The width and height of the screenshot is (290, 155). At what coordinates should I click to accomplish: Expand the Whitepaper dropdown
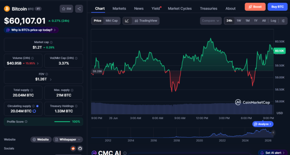pos(68,139)
